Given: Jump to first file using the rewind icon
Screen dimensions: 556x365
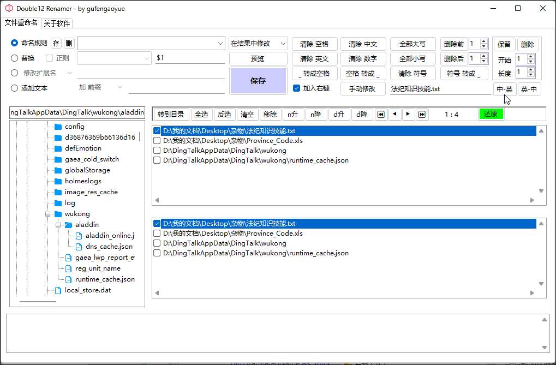Looking at the screenshot, I should pos(381,114).
